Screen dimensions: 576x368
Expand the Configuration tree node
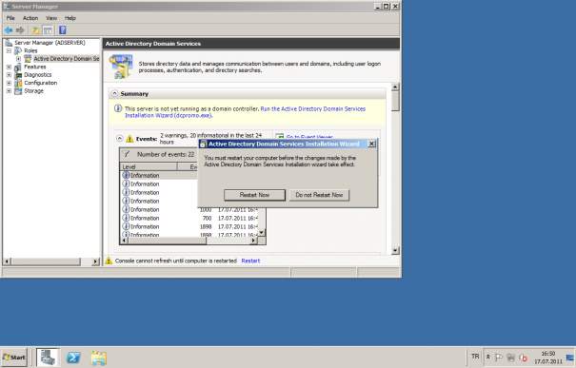click(x=9, y=83)
